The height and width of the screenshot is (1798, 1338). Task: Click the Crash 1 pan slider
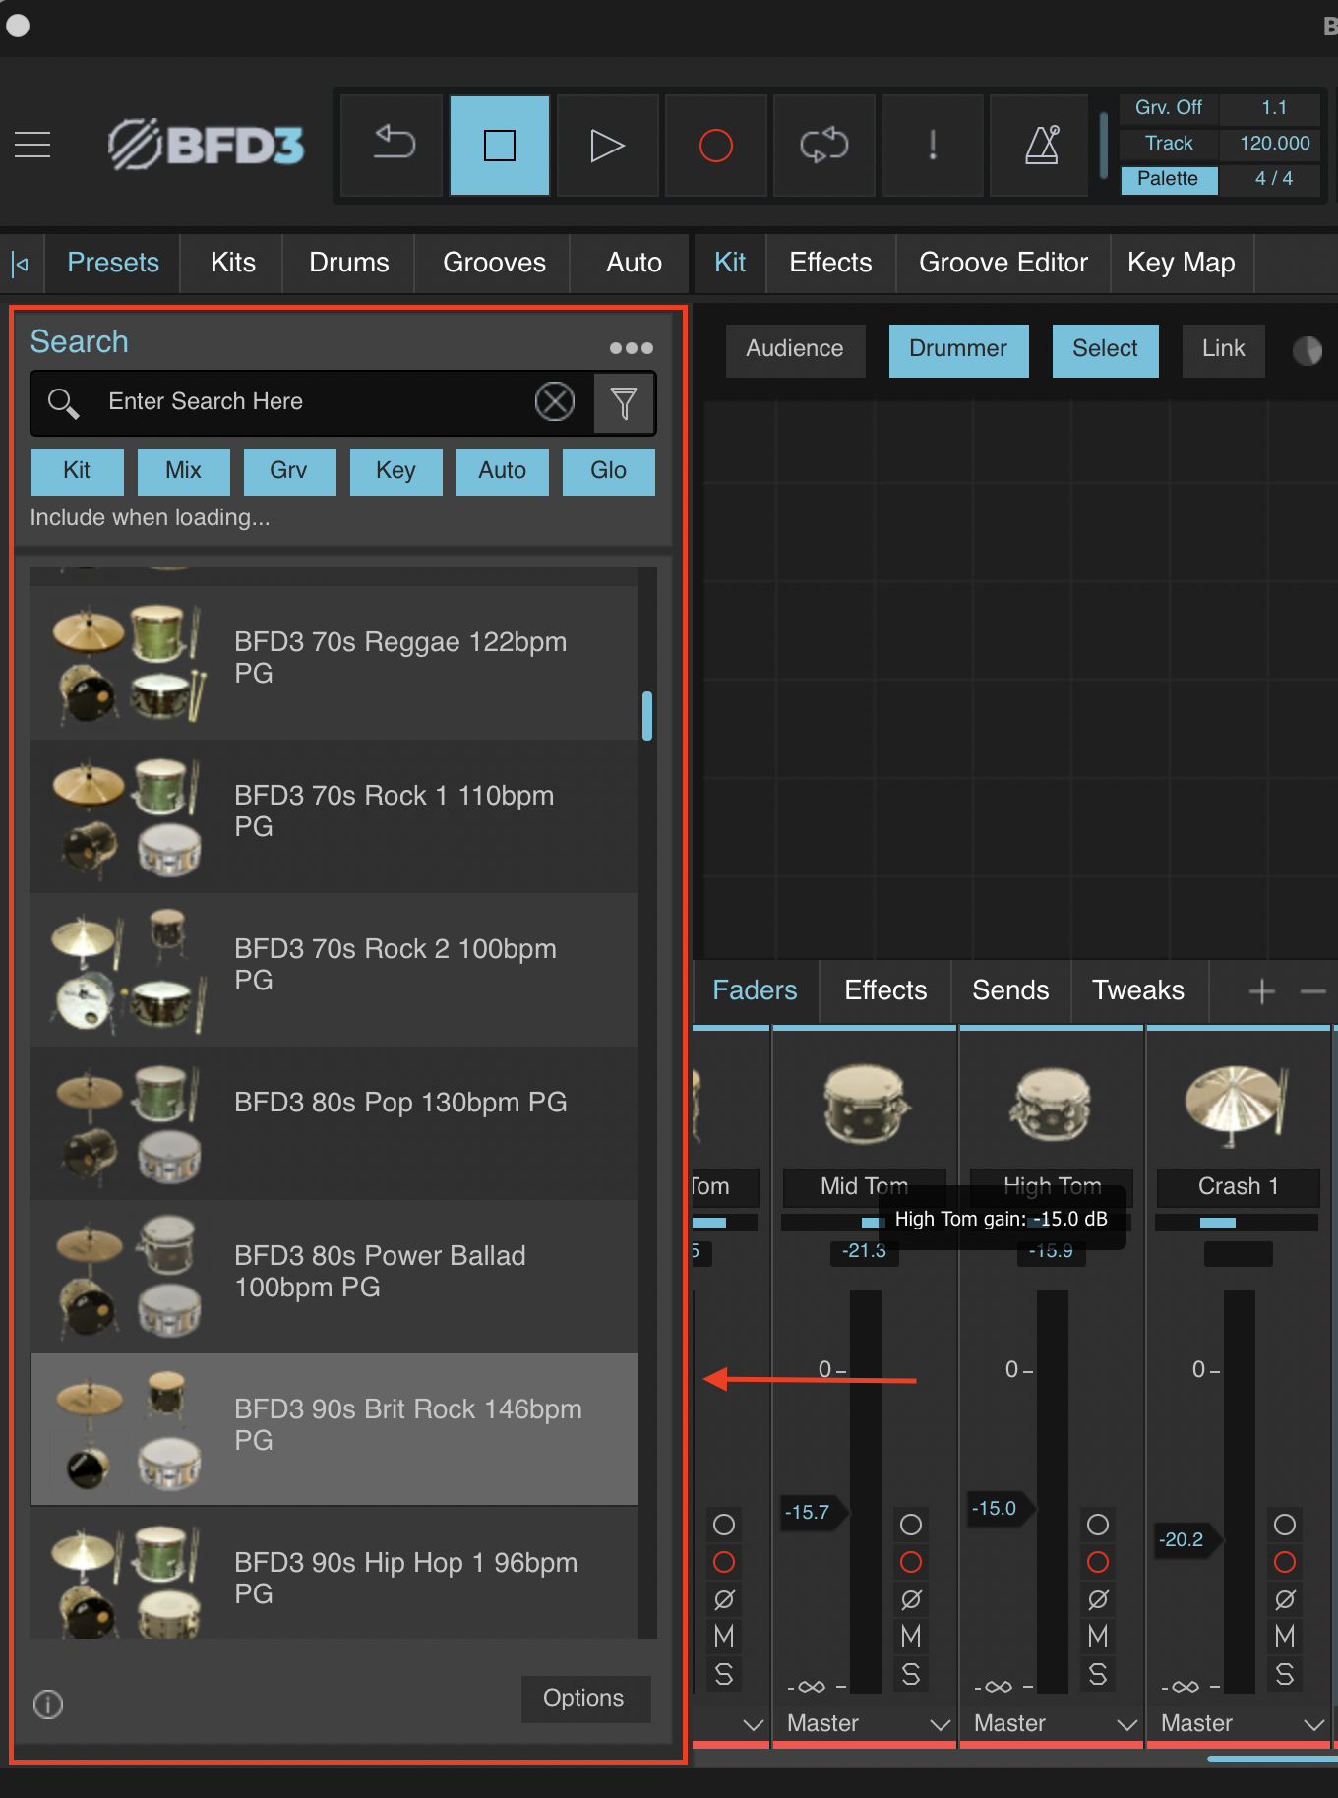click(x=1237, y=1223)
